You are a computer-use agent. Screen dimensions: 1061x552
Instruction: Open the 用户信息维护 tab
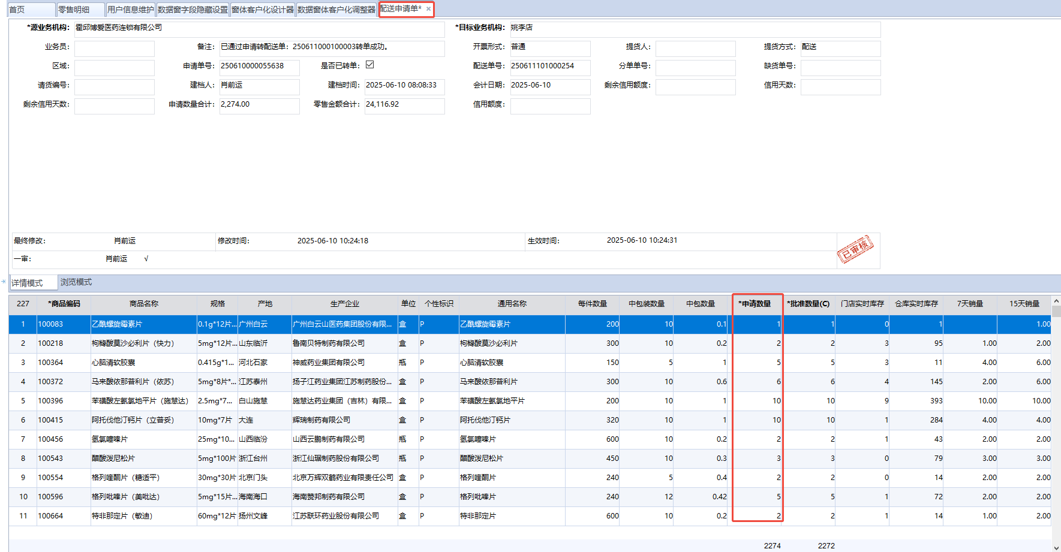(130, 10)
